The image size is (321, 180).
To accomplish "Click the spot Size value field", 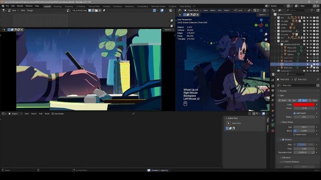I will pyautogui.click(x=304, y=127).
